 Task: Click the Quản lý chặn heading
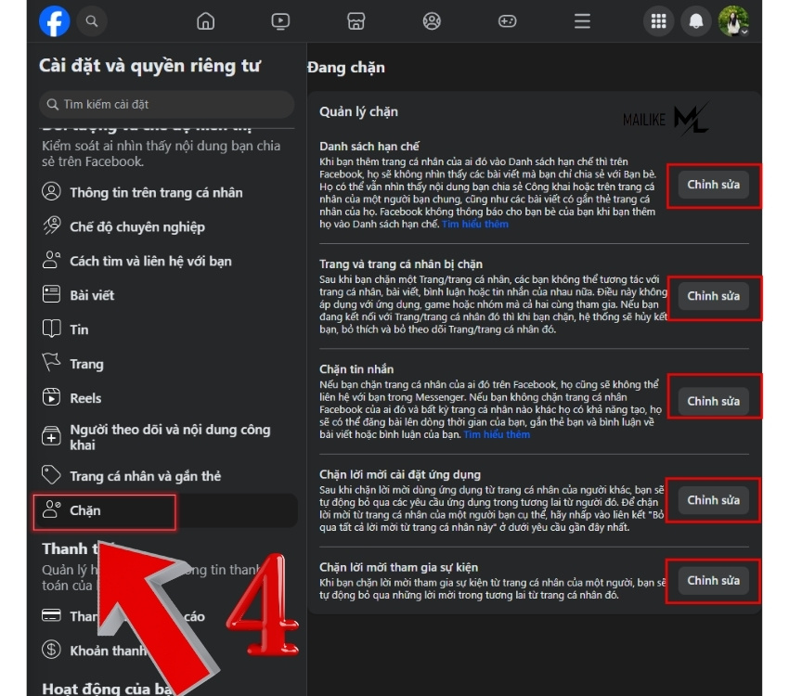pyautogui.click(x=358, y=111)
